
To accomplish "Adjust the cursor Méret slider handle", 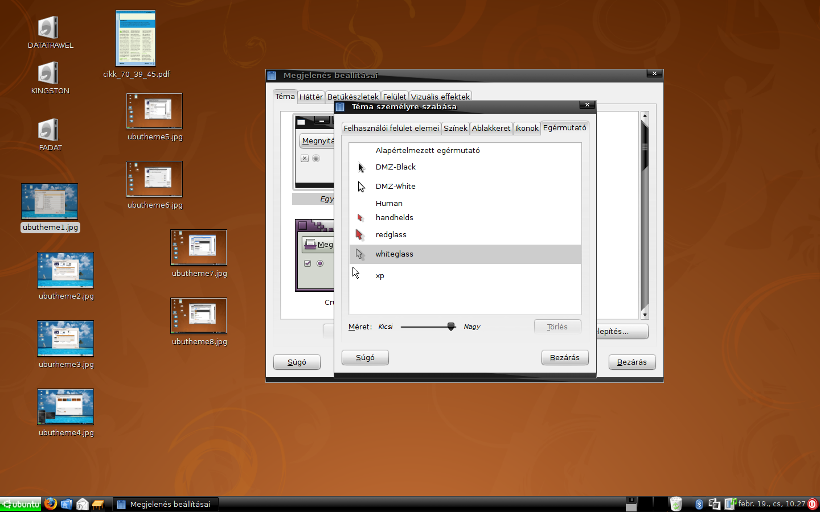I will [x=451, y=327].
